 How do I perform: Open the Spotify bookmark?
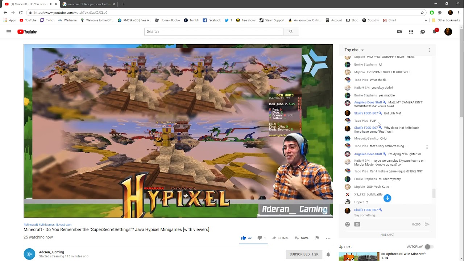click(x=370, y=20)
